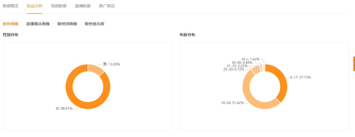
Task: Click the 女: 86.91% chart label
Action: (64, 108)
